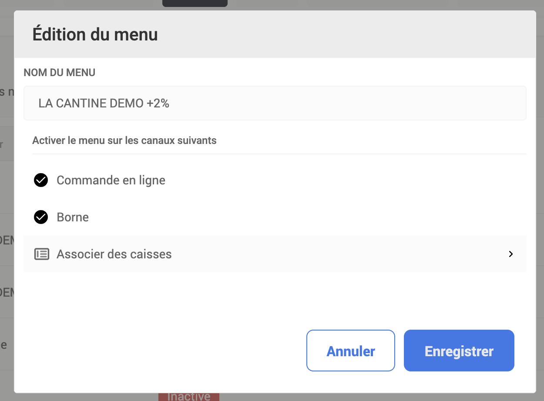Click the checkmark icon next to Borne
This screenshot has height=401, width=544.
[x=40, y=217]
